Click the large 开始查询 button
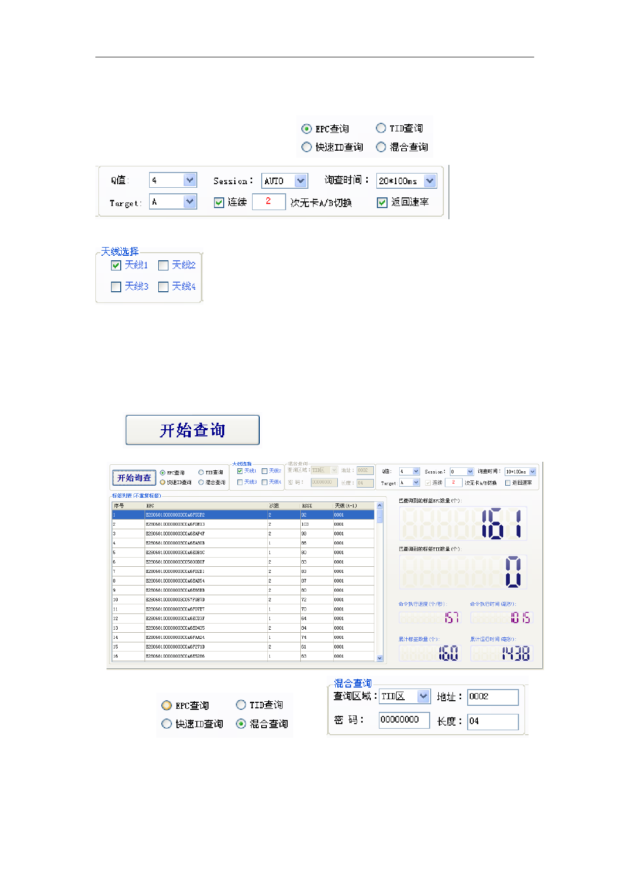The height and width of the screenshot is (890, 629). (x=192, y=430)
